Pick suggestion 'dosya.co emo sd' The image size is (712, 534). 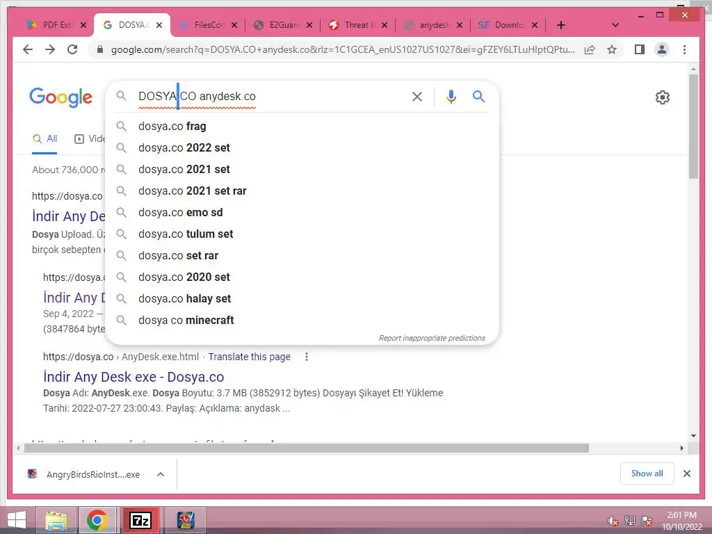(x=302, y=213)
